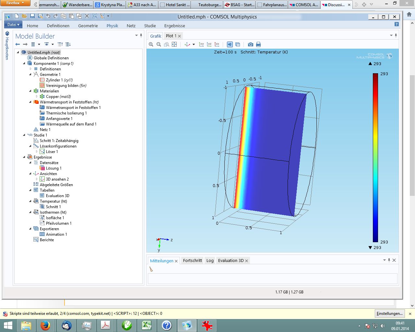This screenshot has width=415, height=332.
Task: Expand the Copper material node
Action: pos(37,97)
